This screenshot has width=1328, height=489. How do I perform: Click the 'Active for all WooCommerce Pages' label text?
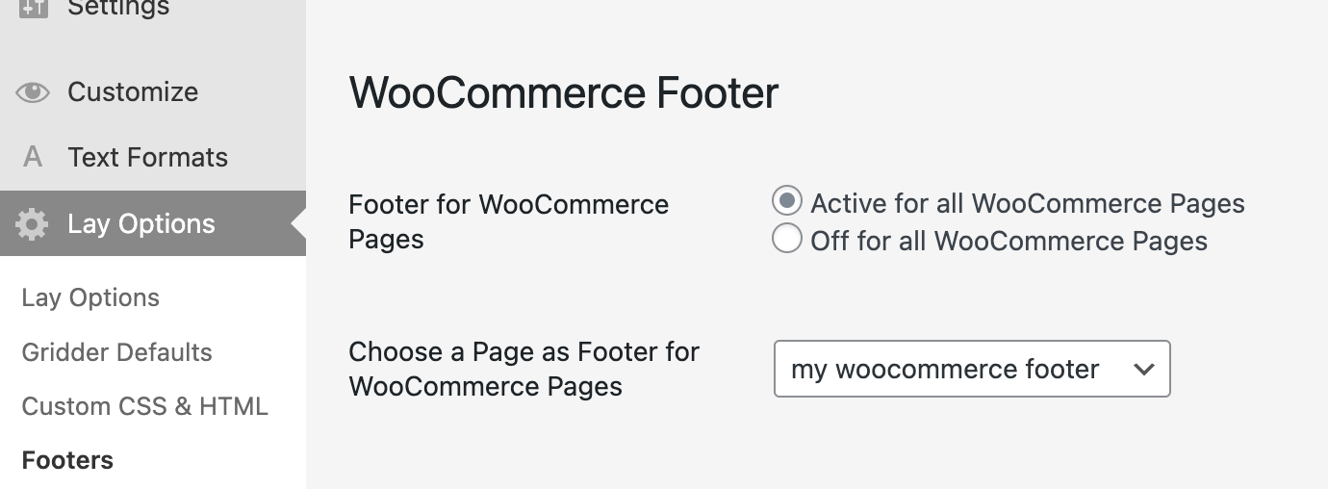tap(1027, 203)
